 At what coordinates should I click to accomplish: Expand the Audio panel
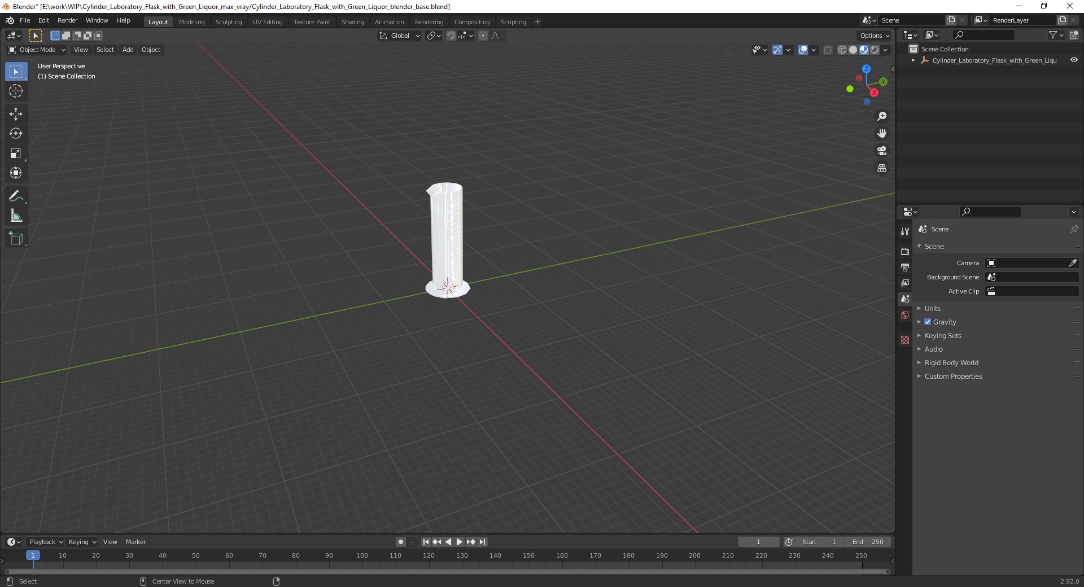click(x=934, y=349)
